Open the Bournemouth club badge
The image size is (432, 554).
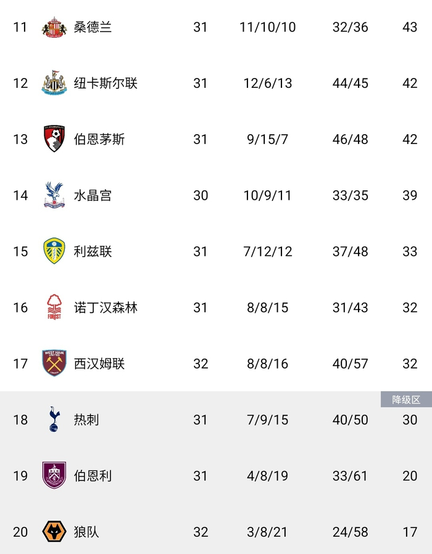[54, 139]
